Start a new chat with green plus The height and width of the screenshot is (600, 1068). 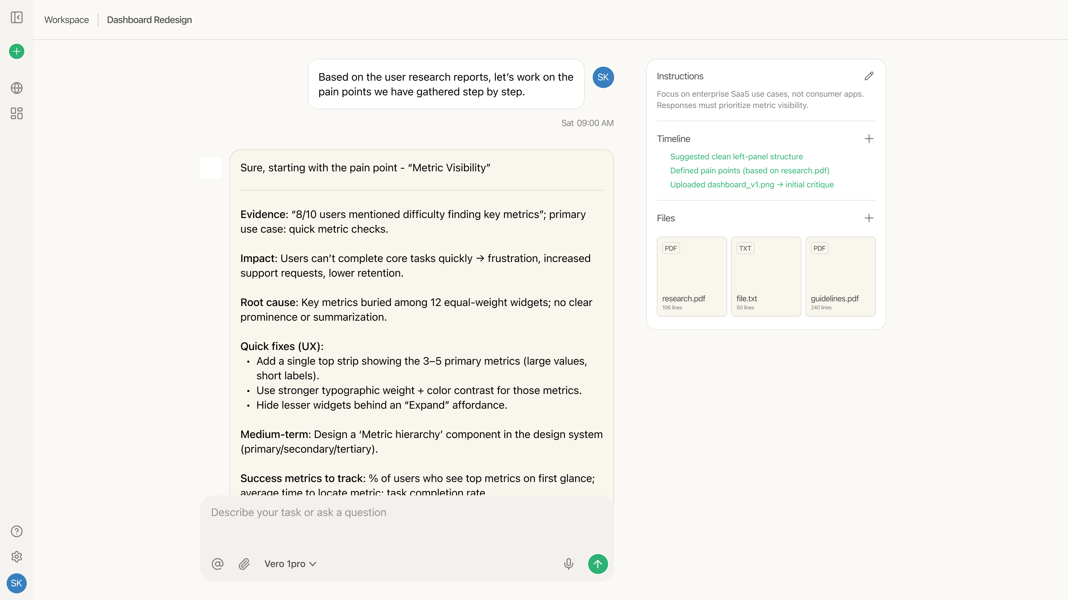coord(17,51)
